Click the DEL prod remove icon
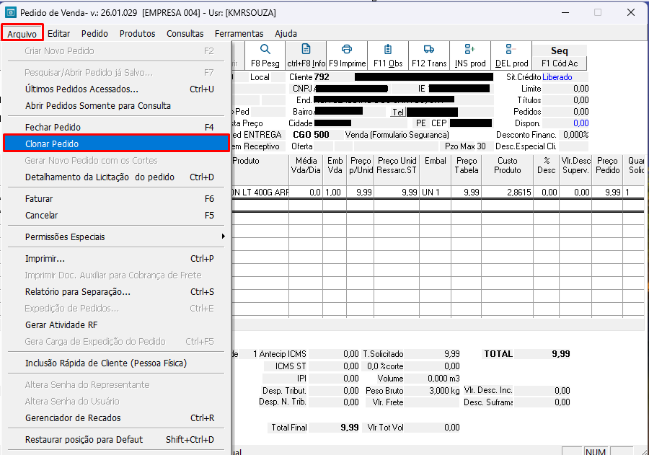 (511, 49)
